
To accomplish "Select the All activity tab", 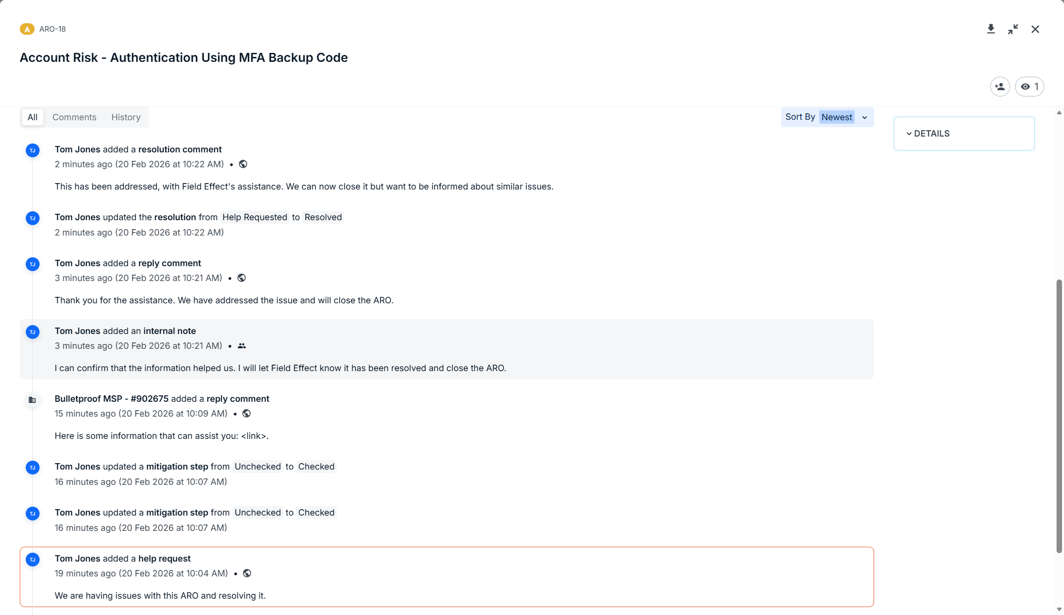I will 32,117.
